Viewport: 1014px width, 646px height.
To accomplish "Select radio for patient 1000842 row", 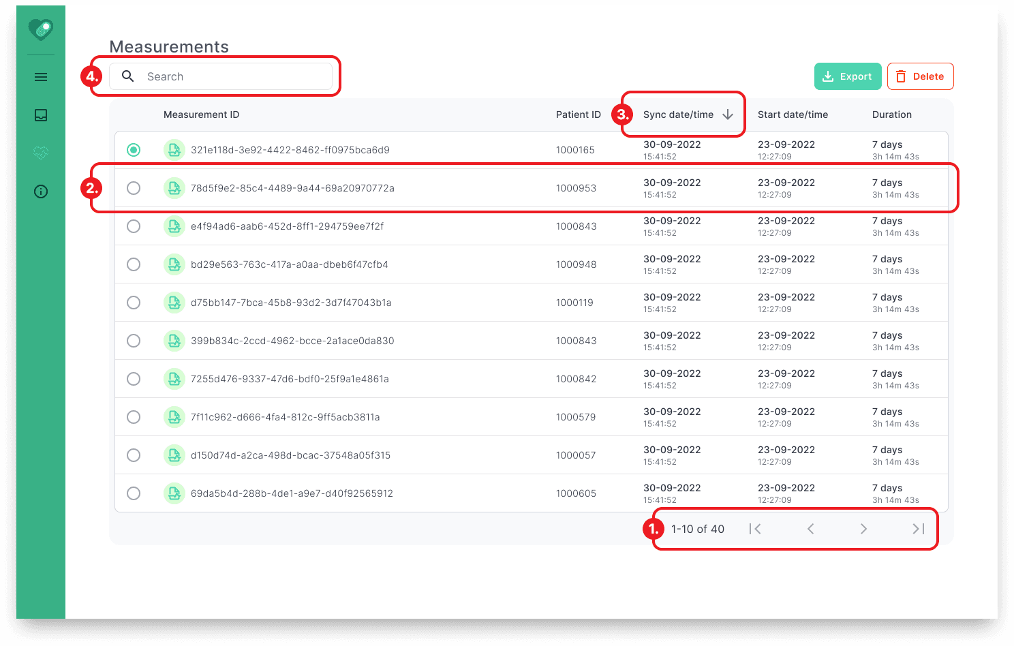I will [x=134, y=379].
